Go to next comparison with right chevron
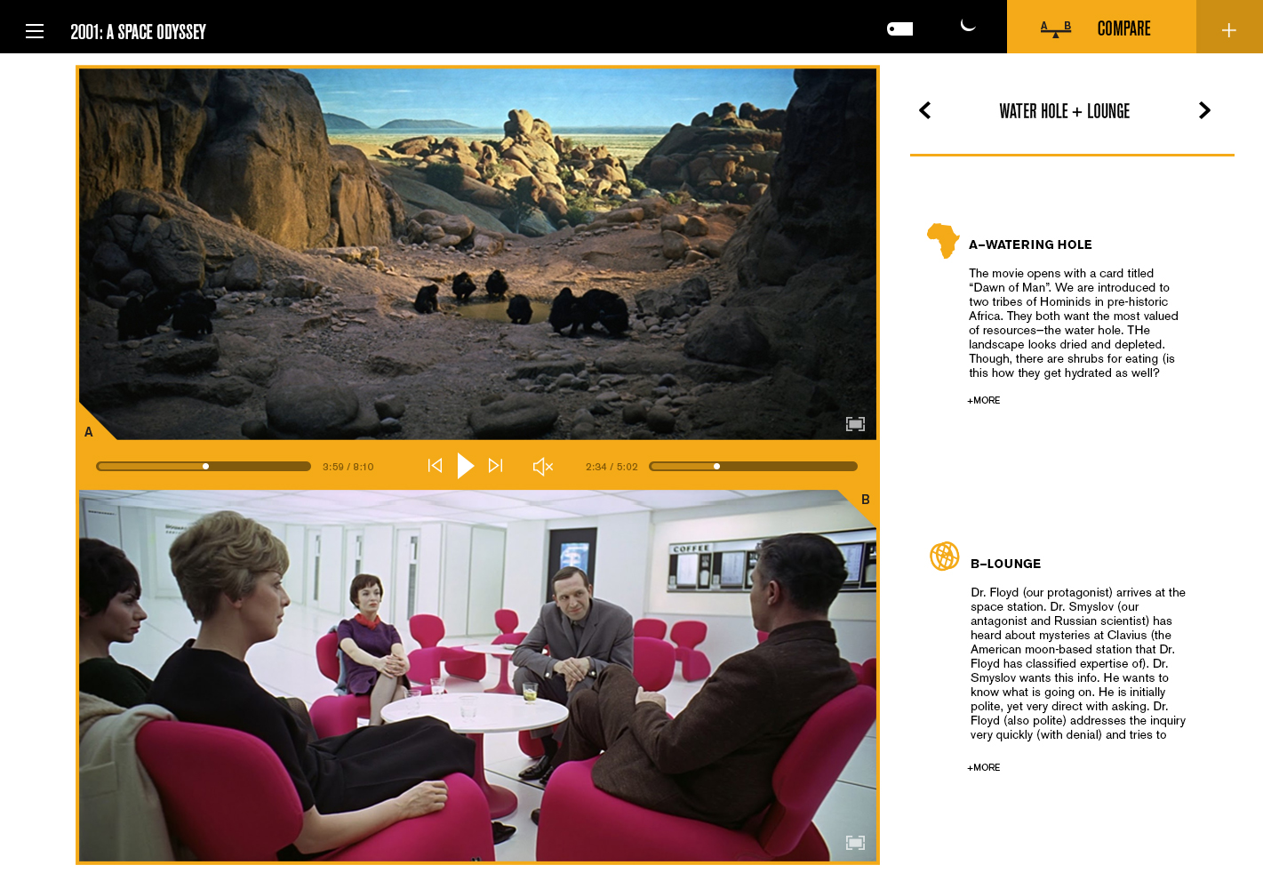The width and height of the screenshot is (1263, 889). click(1204, 110)
